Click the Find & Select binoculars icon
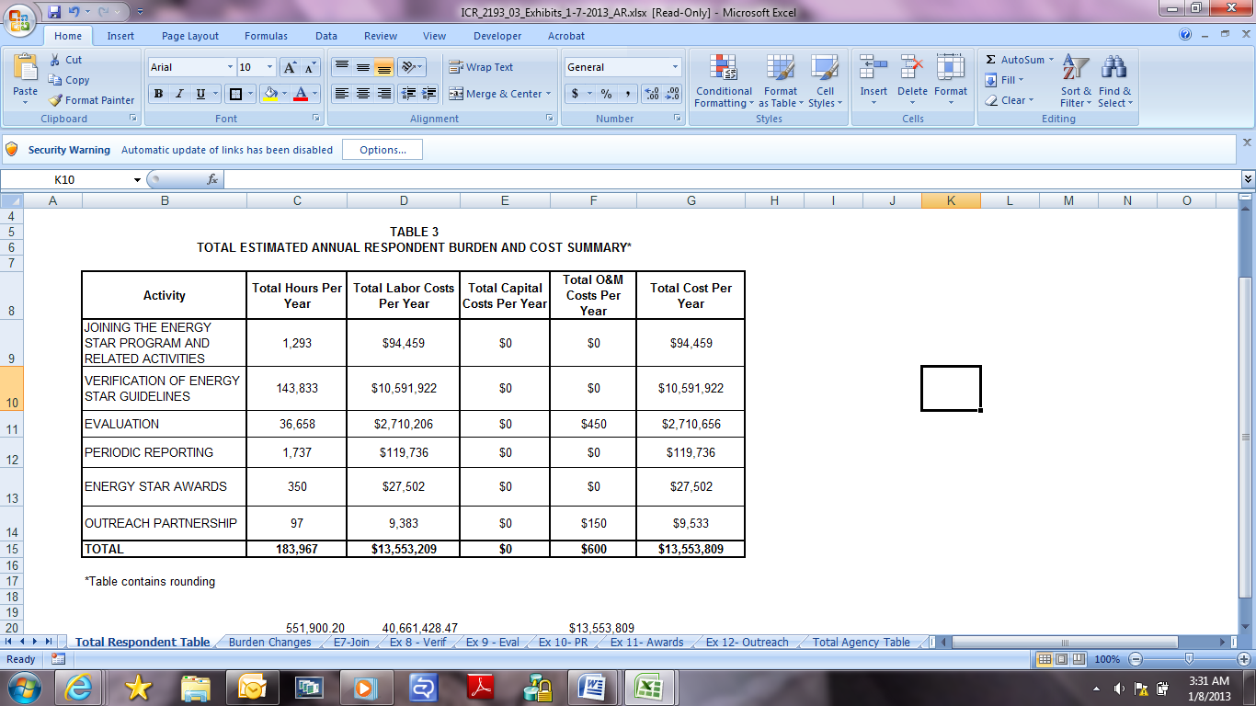Viewport: 1256px width, 706px height. (1114, 69)
